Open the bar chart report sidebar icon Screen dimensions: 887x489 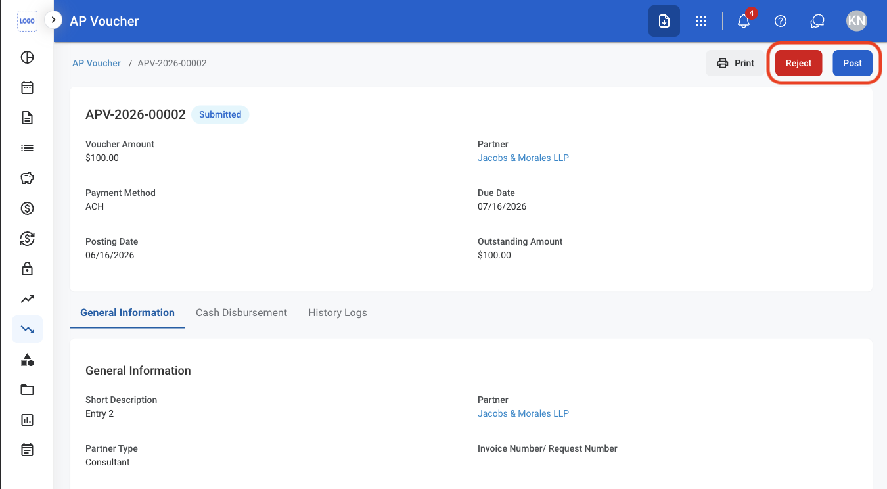27,420
